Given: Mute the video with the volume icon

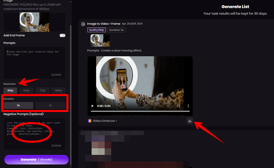Looking at the screenshot, I should 169,106.
